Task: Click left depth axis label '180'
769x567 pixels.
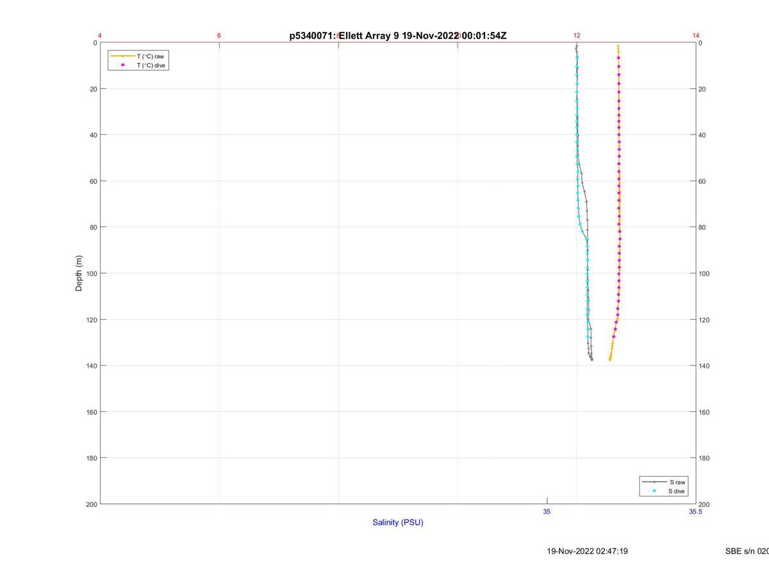Action: coord(92,458)
